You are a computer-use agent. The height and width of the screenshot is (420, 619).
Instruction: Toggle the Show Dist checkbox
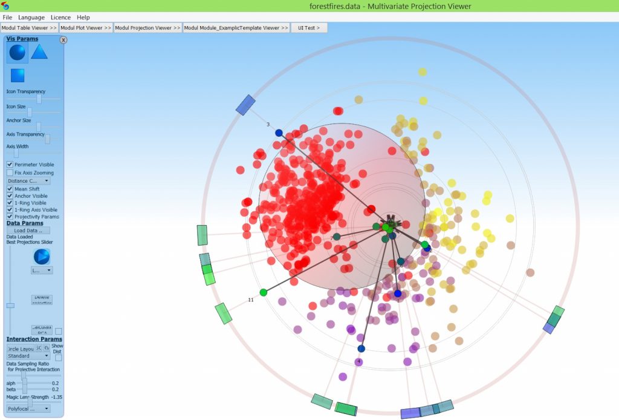[58, 358]
